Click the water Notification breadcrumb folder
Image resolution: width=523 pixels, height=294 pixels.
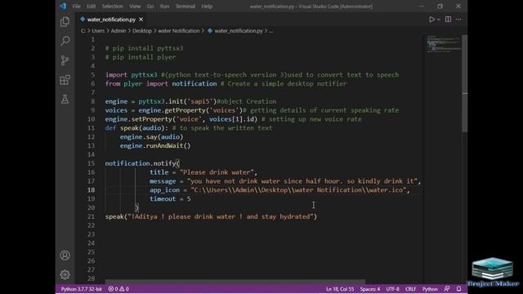(x=178, y=31)
